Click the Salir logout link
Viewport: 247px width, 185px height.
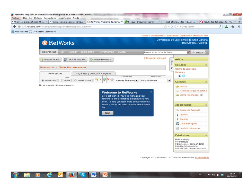point(206,35)
